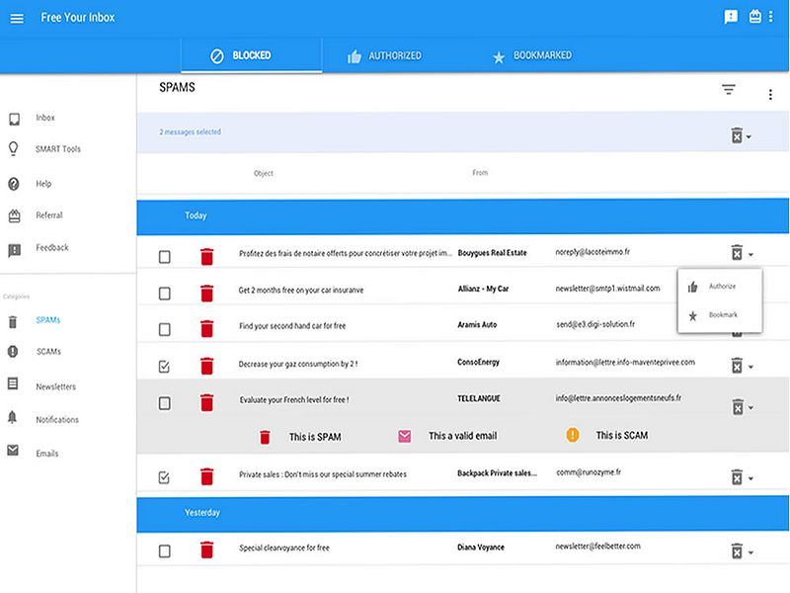The image size is (790, 593).
Task: Expand dropdown arrow in the selected messages bar
Action: pyautogui.click(x=750, y=136)
